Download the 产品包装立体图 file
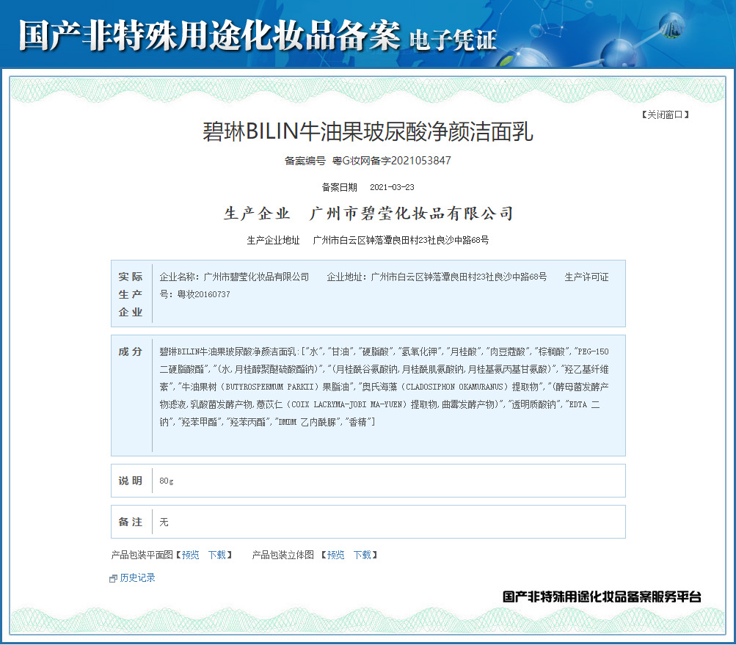 coord(362,555)
